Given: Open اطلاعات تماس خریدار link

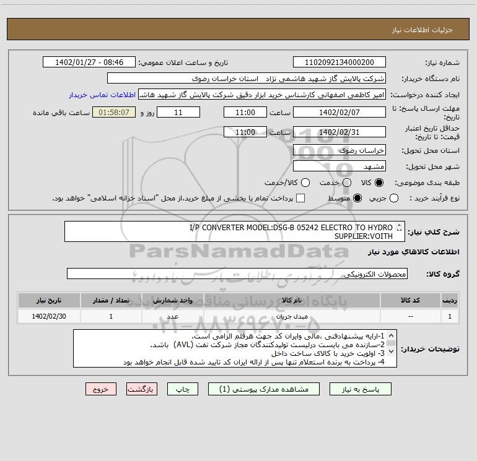Looking at the screenshot, I should [x=102, y=95].
